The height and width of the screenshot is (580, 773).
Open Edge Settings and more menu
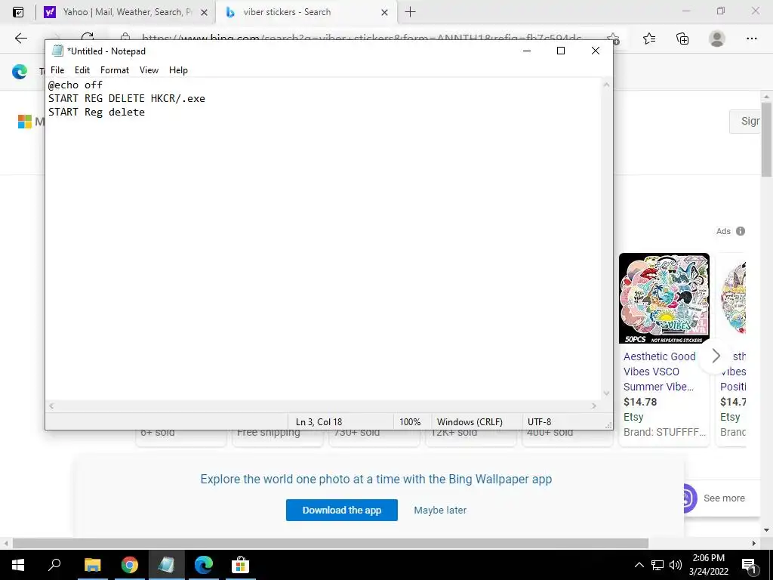tap(751, 39)
